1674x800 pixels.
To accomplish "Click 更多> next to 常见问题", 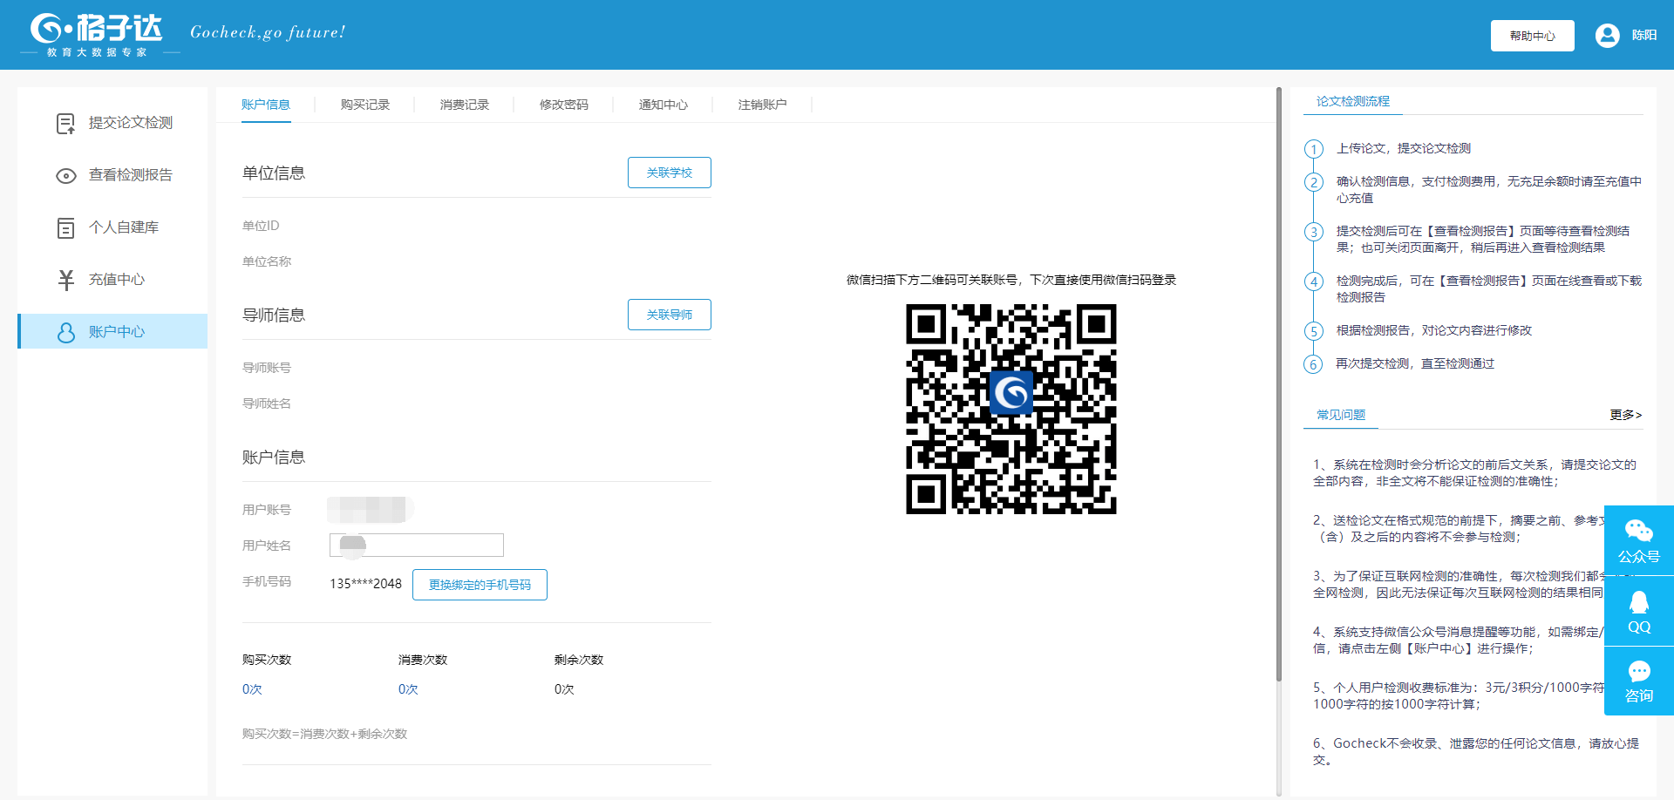I will click(1626, 415).
